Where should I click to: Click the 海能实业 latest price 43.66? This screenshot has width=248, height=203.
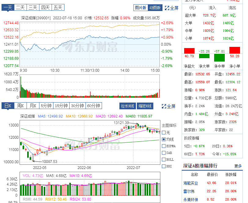pos(211,183)
